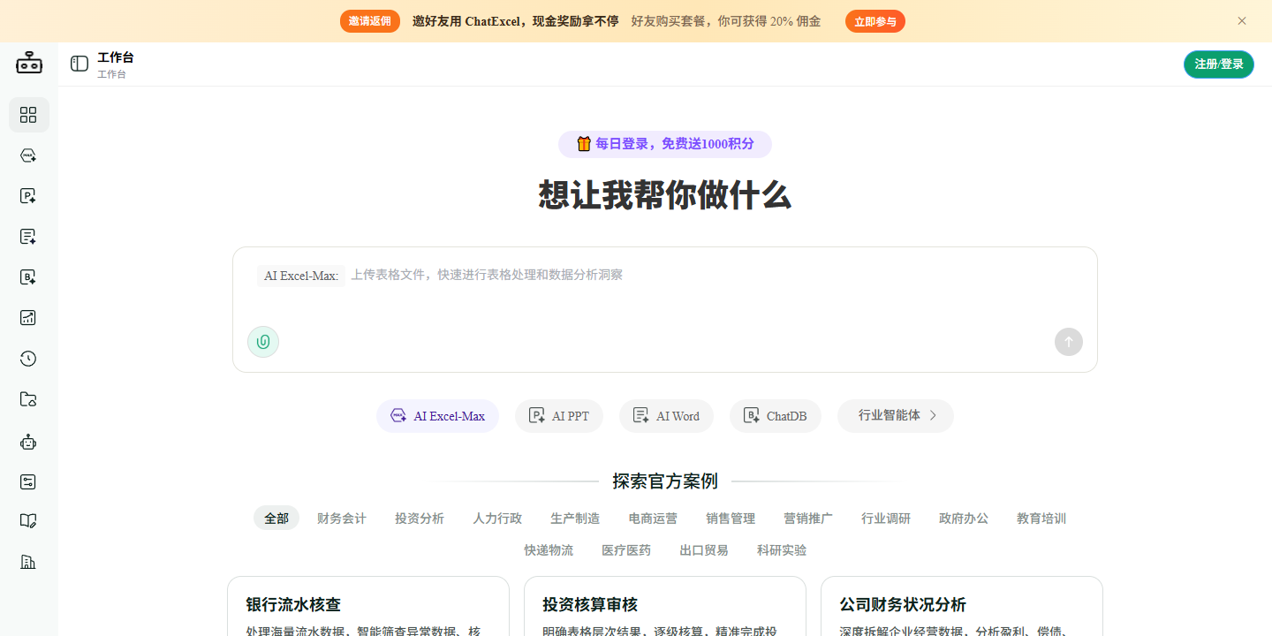The image size is (1272, 636).
Task: Open the book with pencil icon in the sidebar
Action: coord(28,521)
